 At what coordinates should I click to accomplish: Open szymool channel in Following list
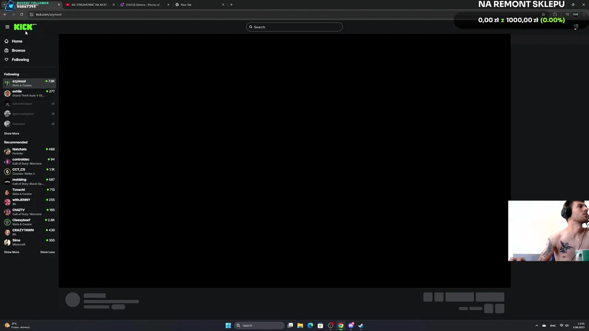click(29, 83)
